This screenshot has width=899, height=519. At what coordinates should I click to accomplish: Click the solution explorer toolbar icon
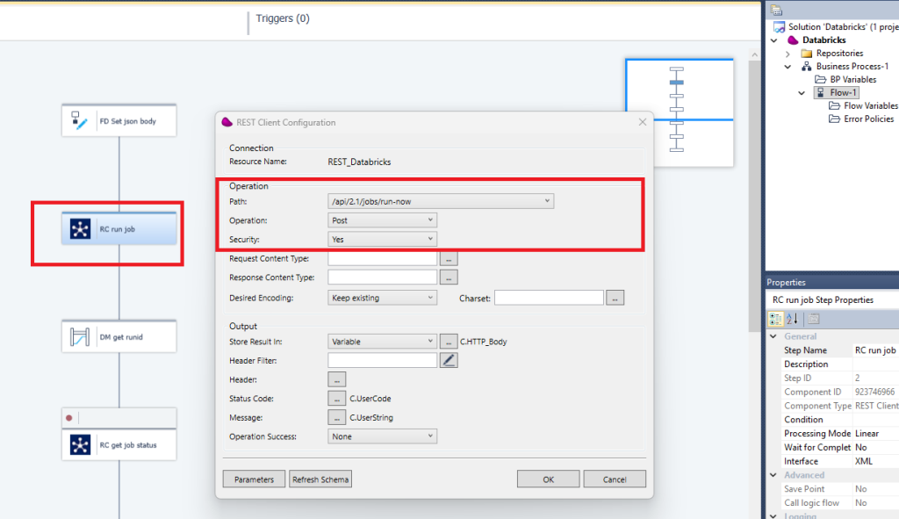[776, 11]
